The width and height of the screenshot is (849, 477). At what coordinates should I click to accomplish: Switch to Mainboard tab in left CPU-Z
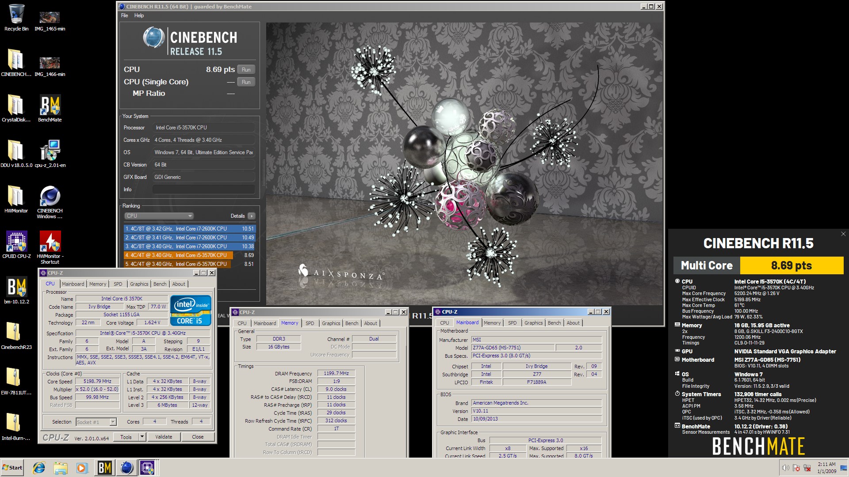point(73,284)
